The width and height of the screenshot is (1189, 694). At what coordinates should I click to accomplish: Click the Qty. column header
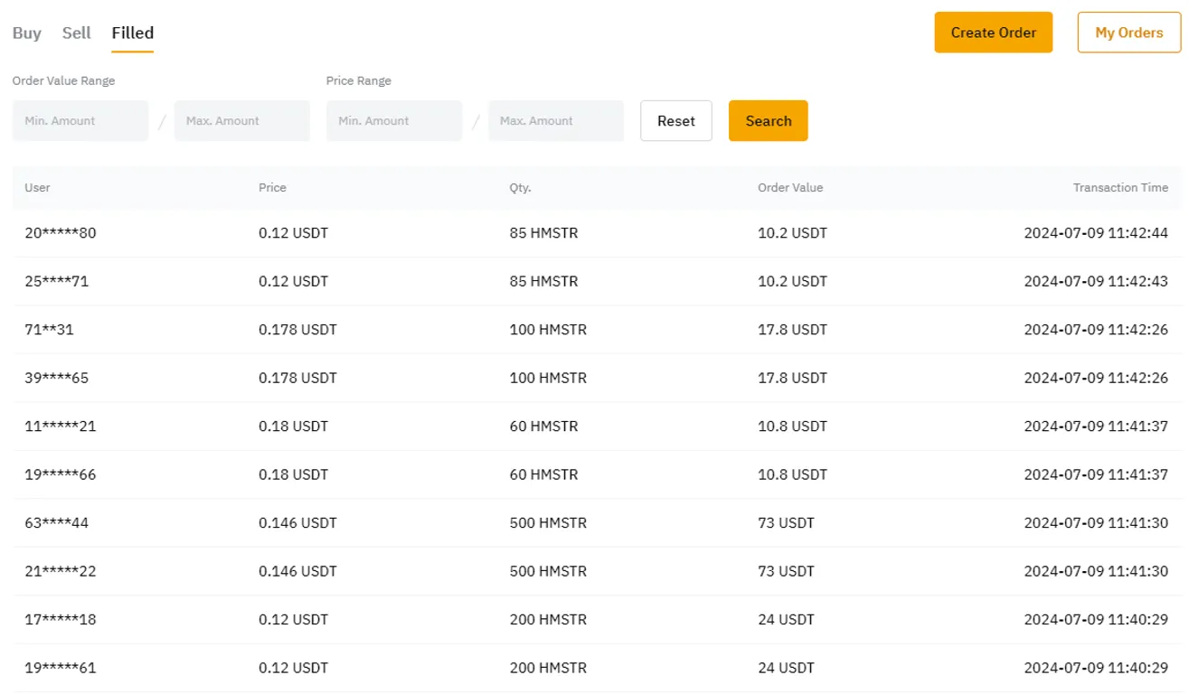pos(520,188)
